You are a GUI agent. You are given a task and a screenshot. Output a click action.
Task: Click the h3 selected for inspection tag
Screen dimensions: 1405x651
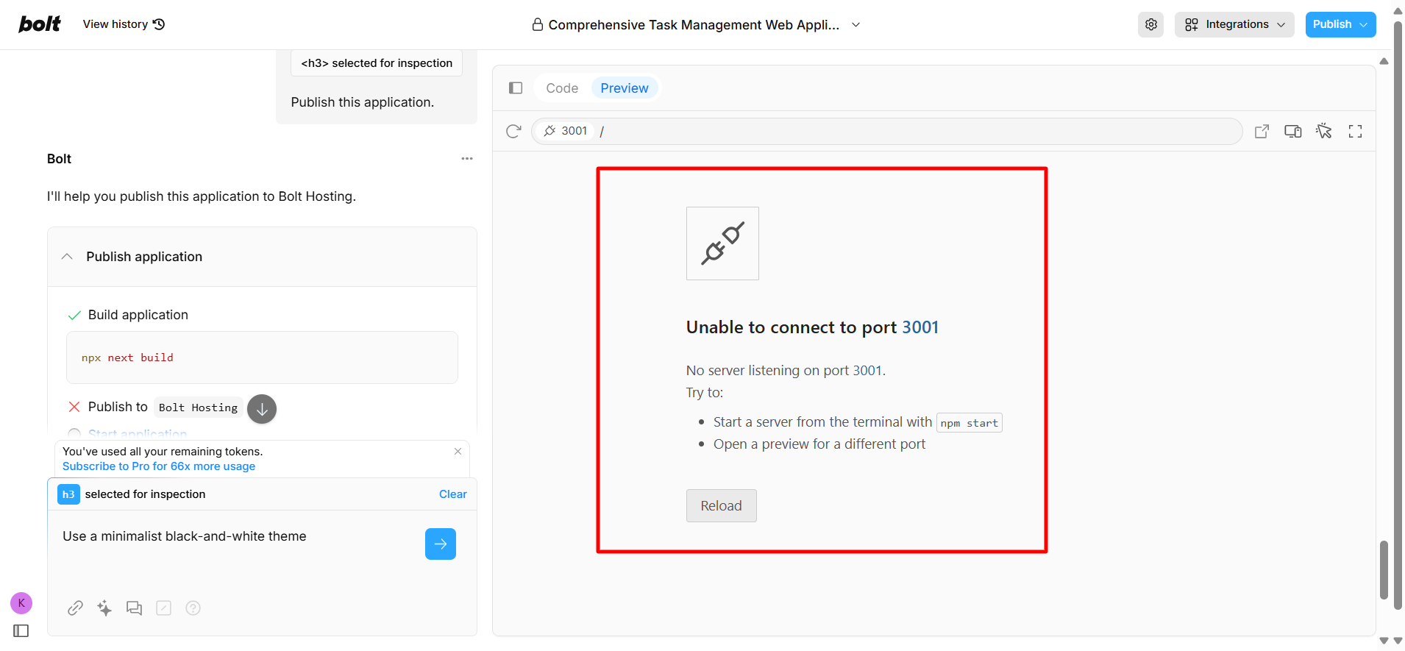[x=377, y=63]
